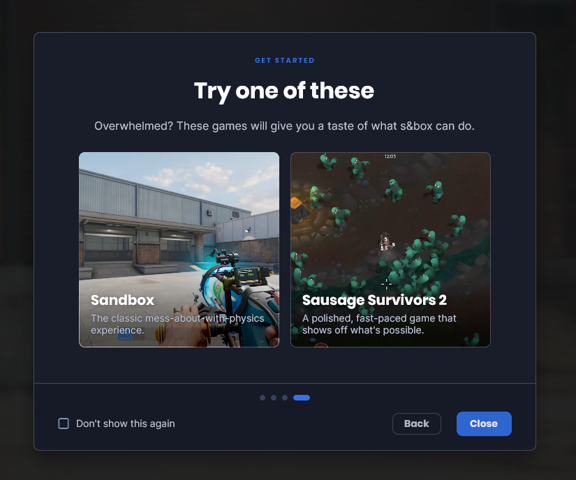Click the GET STARTED header label
The height and width of the screenshot is (480, 576).
pos(285,60)
